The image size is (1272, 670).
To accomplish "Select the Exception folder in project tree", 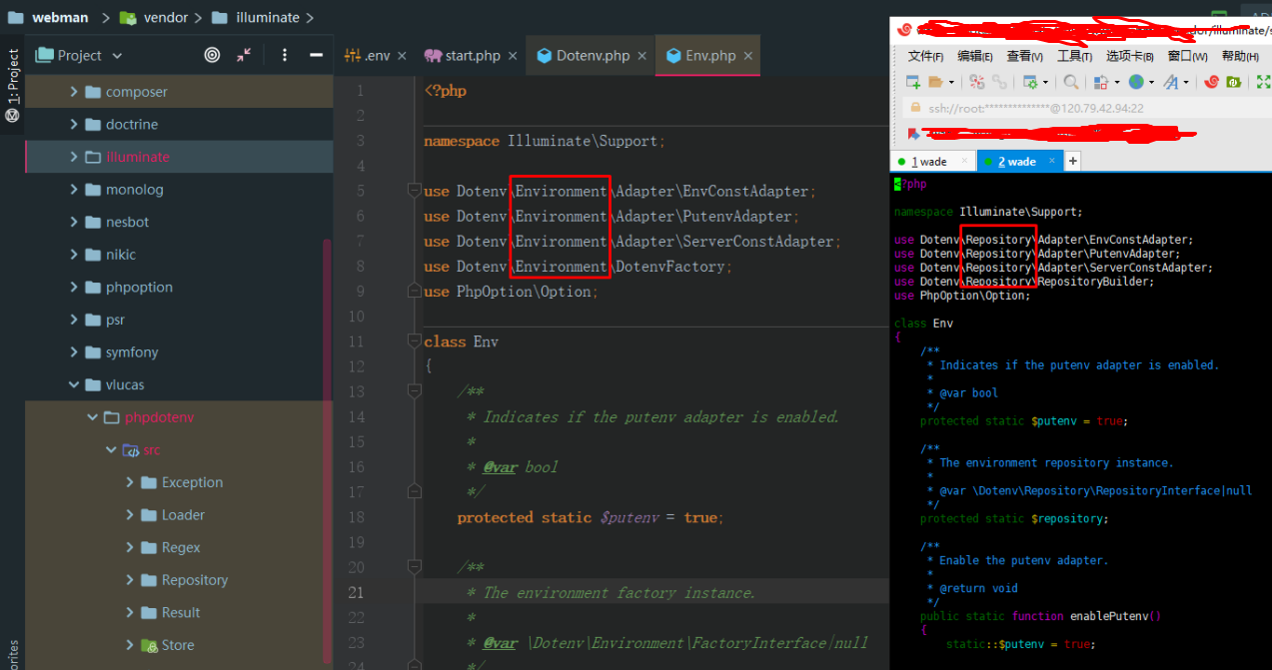I will point(192,482).
